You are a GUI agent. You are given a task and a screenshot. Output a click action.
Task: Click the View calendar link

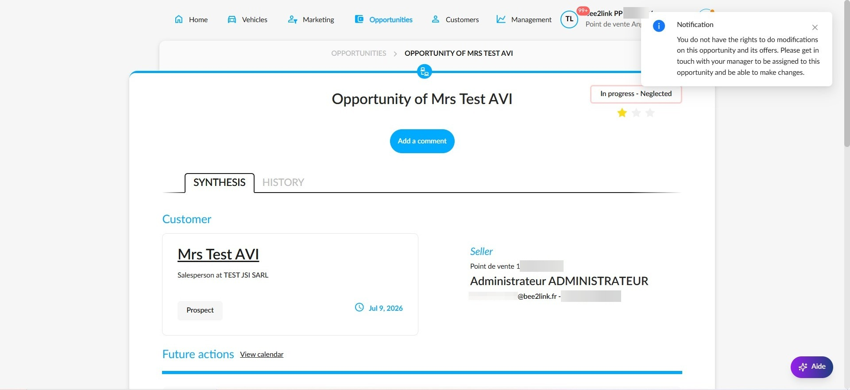pos(262,354)
